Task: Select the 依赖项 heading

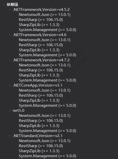Action: point(12,5)
